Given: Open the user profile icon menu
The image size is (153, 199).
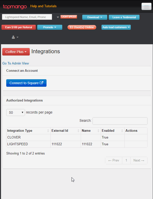Looking at the screenshot, I should [15, 37].
